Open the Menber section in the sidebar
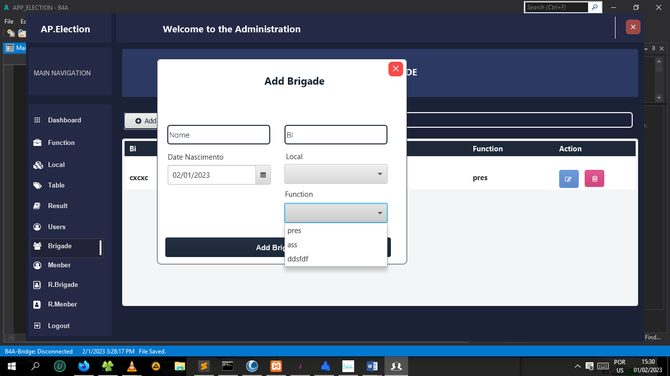Image resolution: width=670 pixels, height=376 pixels. [x=59, y=265]
